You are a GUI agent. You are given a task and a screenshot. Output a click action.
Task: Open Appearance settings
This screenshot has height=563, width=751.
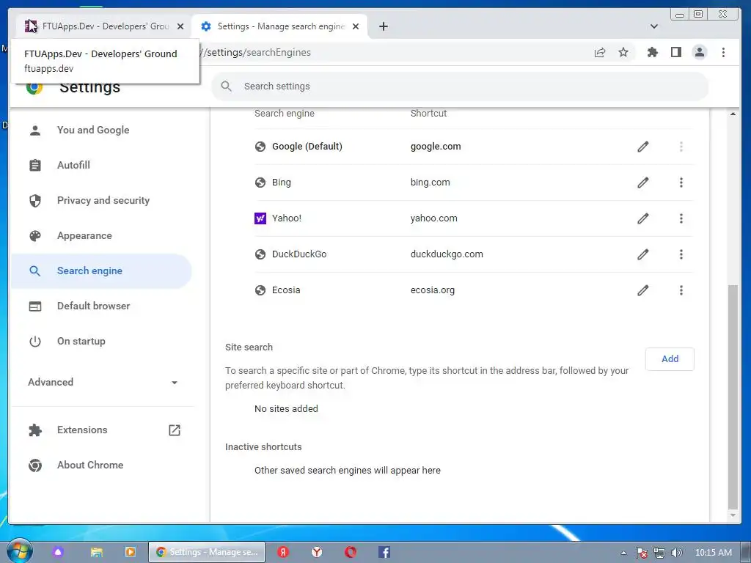point(84,235)
